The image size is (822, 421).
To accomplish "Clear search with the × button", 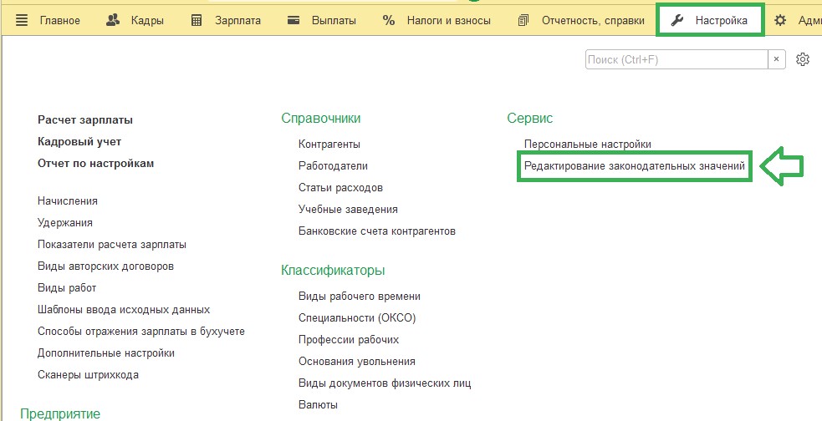I will pos(777,59).
